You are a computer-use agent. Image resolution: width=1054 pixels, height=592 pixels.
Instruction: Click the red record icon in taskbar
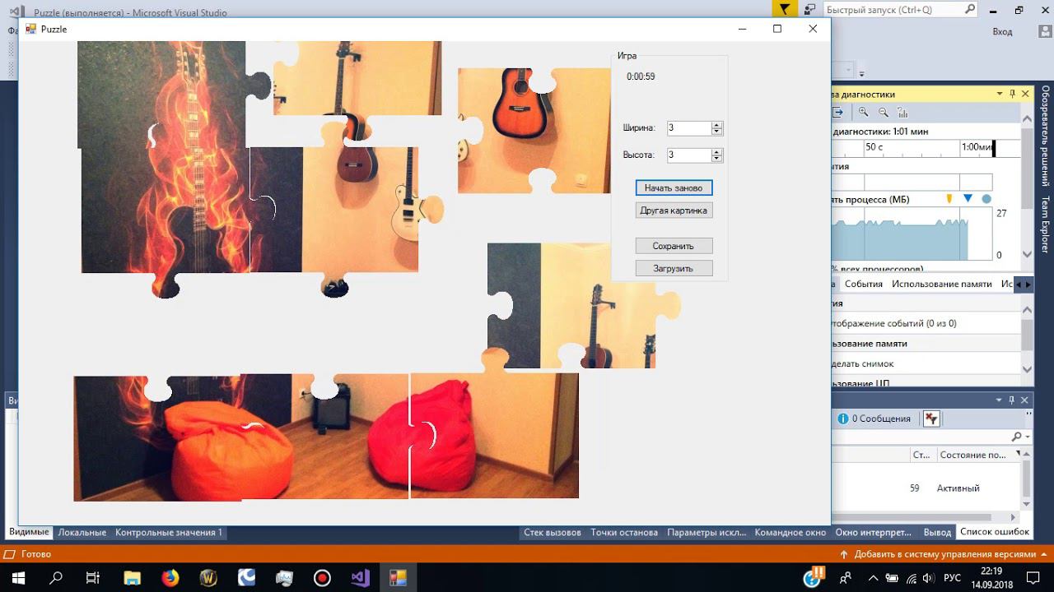pyautogui.click(x=322, y=578)
